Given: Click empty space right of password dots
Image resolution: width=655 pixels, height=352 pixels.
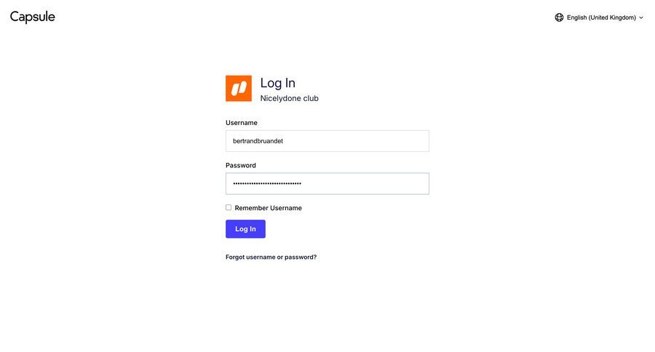Looking at the screenshot, I should [365, 184].
